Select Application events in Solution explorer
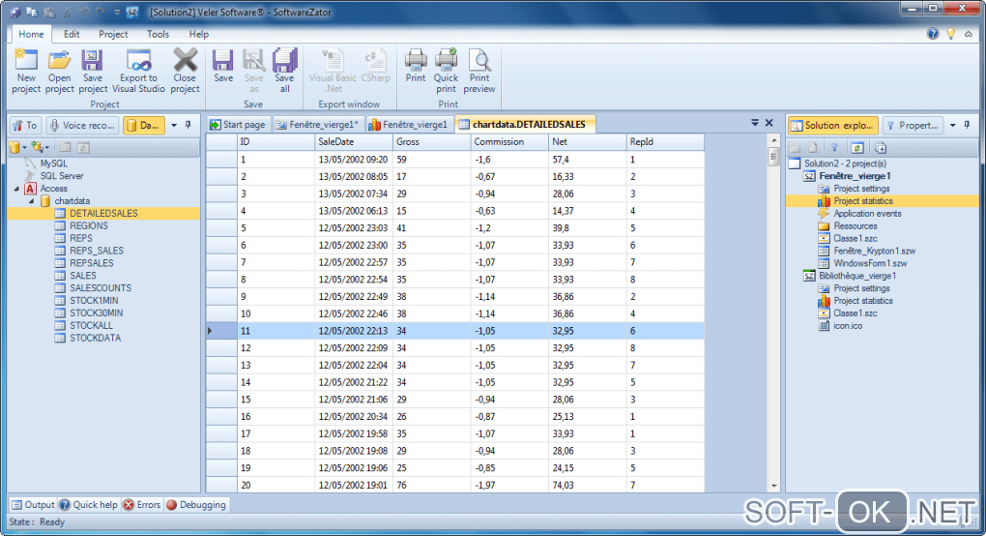The height and width of the screenshot is (536, 986). pos(867,213)
